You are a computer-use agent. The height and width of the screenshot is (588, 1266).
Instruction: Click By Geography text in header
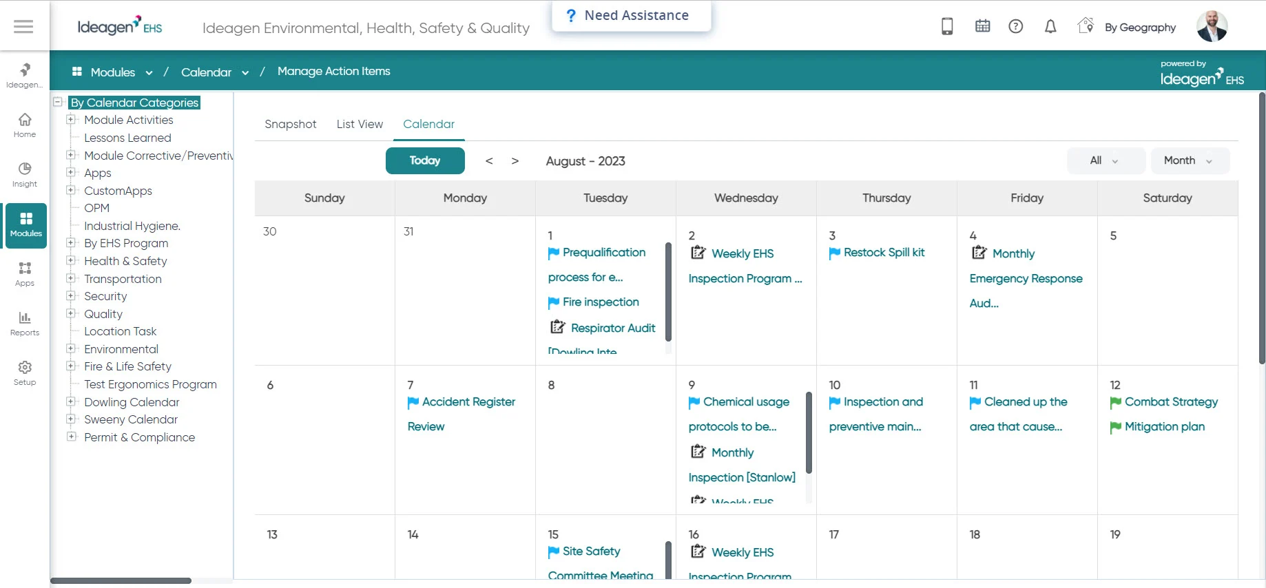pos(1140,28)
